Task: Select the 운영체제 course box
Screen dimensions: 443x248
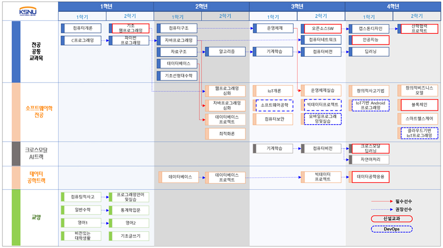Action: [273, 28]
